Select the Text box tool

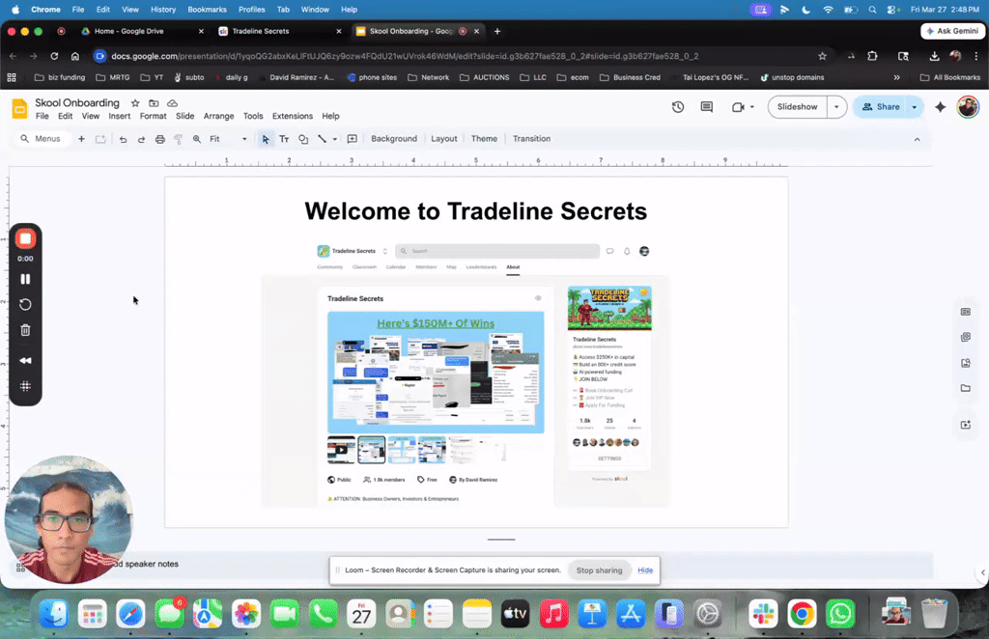click(x=285, y=139)
